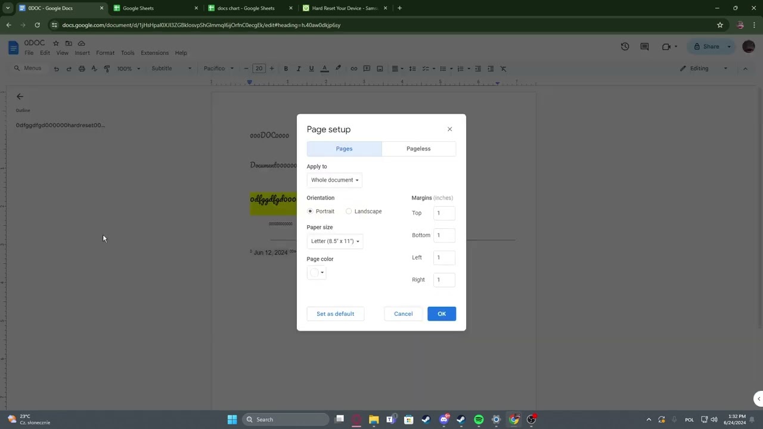Click the Insert link icon
763x429 pixels.
click(x=353, y=69)
